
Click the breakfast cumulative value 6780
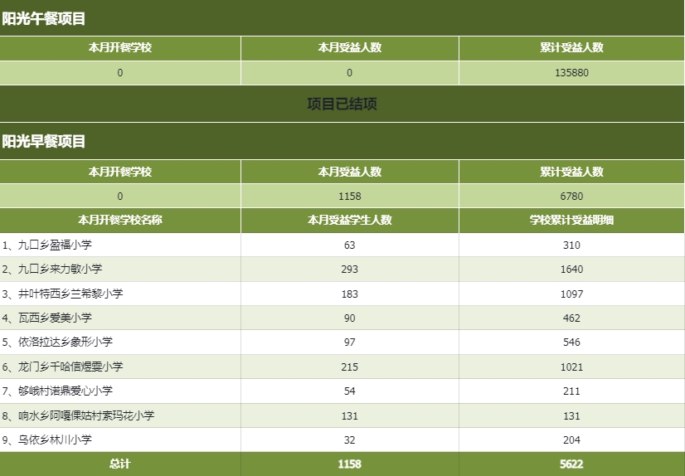point(571,197)
